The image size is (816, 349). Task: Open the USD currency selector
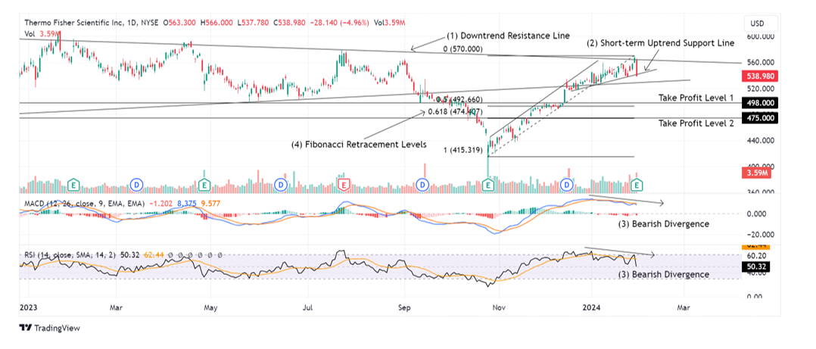[x=761, y=23]
